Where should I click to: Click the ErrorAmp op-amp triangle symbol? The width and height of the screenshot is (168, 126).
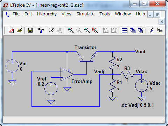click(67, 74)
